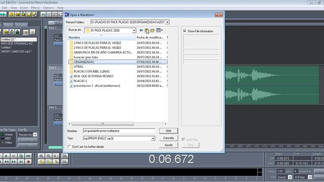Open the Buscar en folder dropdown
Image resolution: width=324 pixels, height=182 pixels.
click(134, 30)
